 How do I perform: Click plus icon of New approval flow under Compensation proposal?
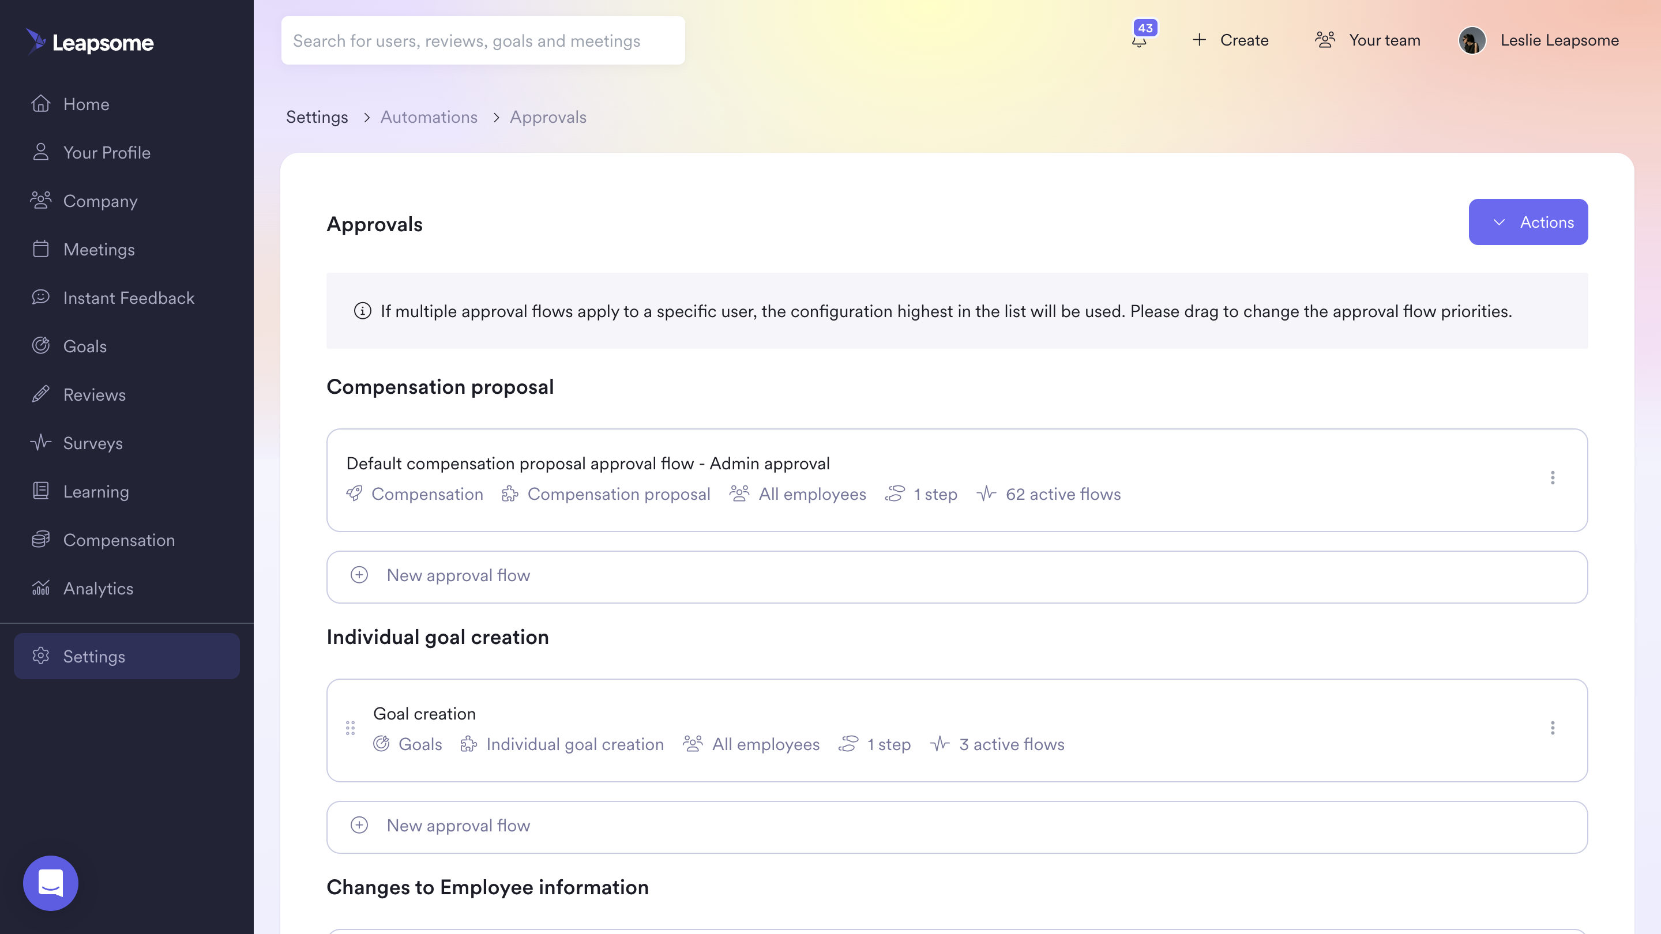pos(359,575)
